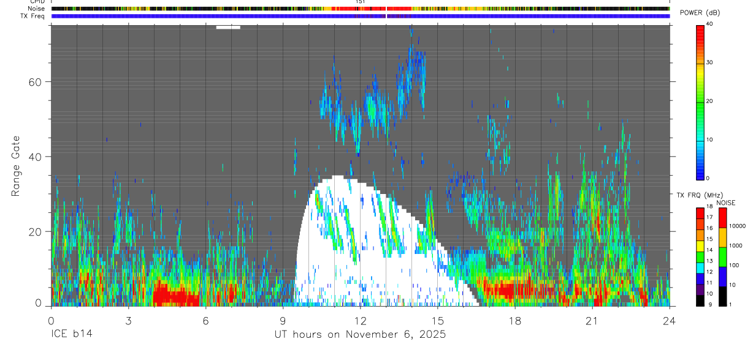Image resolution: width=753 pixels, height=347 pixels.
Task: Click the 0 tick on POWER scale
Action: click(708, 178)
